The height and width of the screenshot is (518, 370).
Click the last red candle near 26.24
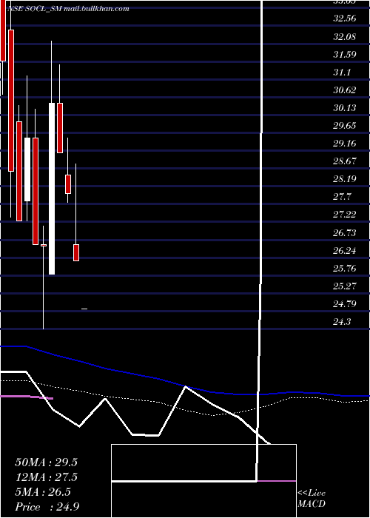point(76,252)
